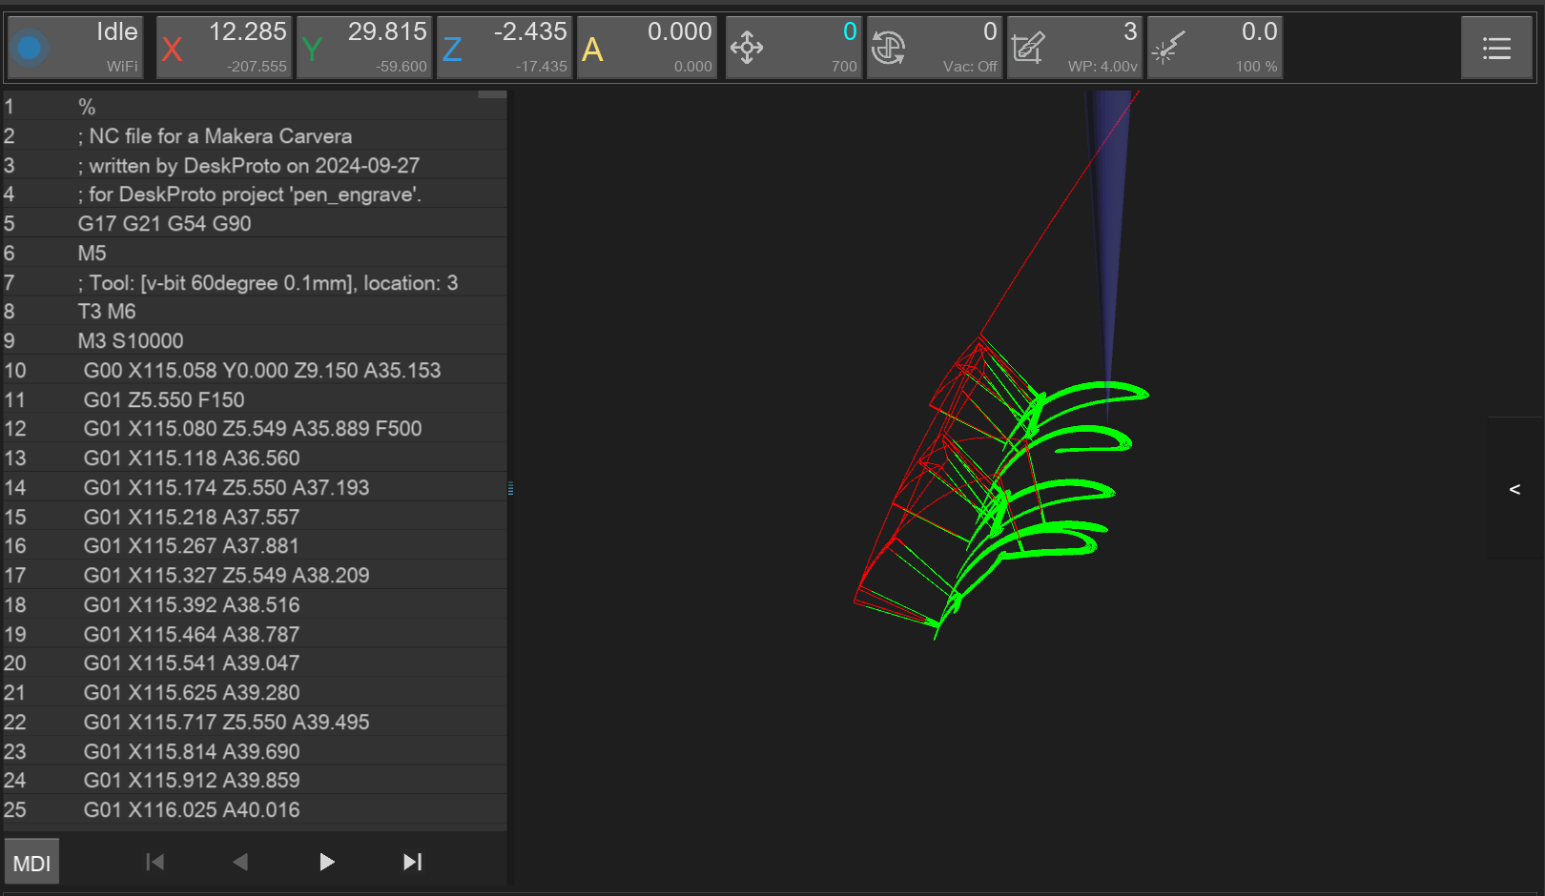Viewport: 1545px width, 896px height.
Task: Open the hamburger list menu
Action: tap(1496, 48)
